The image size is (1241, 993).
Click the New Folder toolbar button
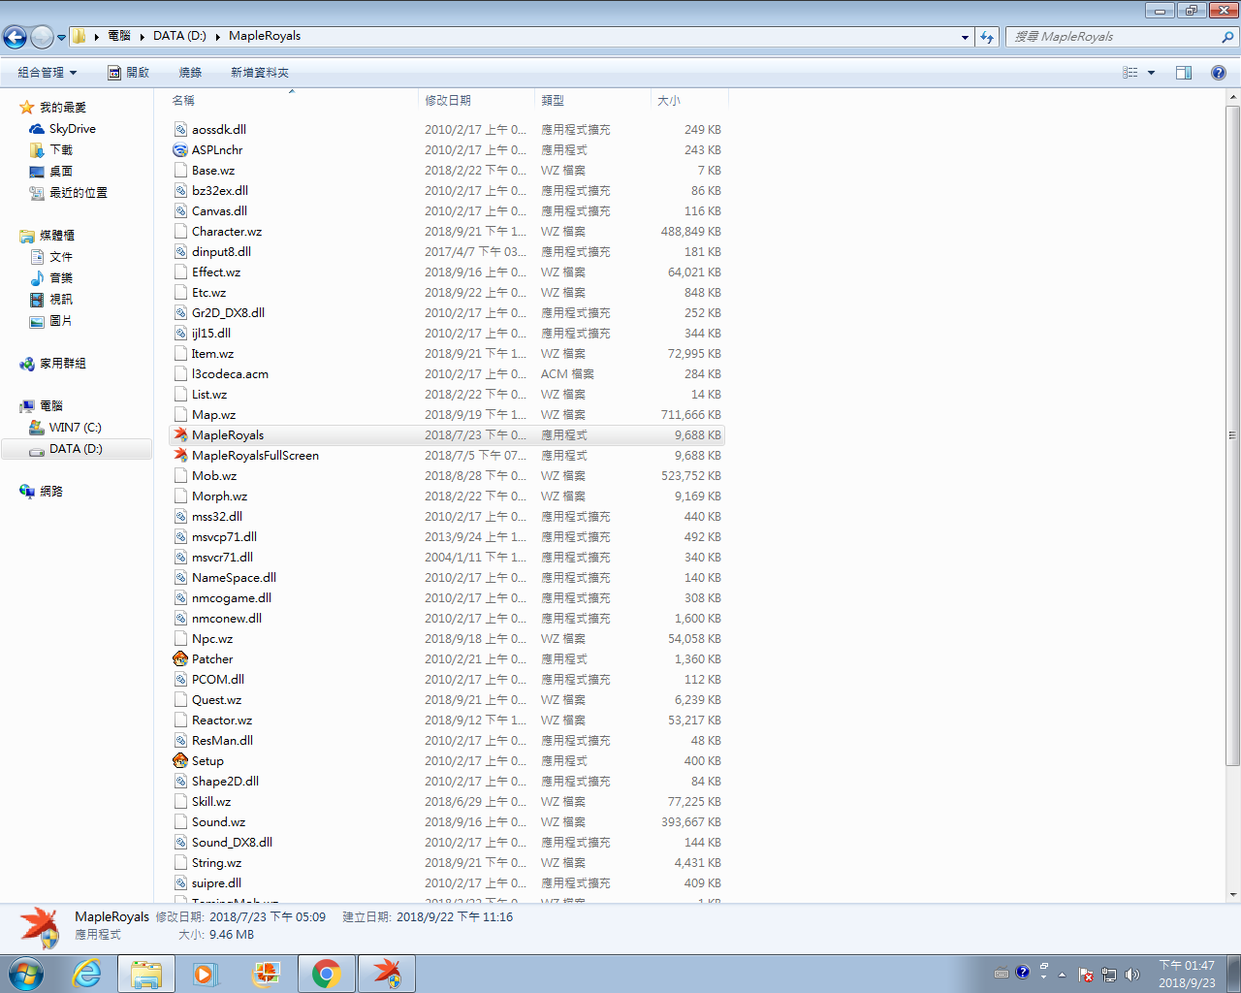click(260, 73)
